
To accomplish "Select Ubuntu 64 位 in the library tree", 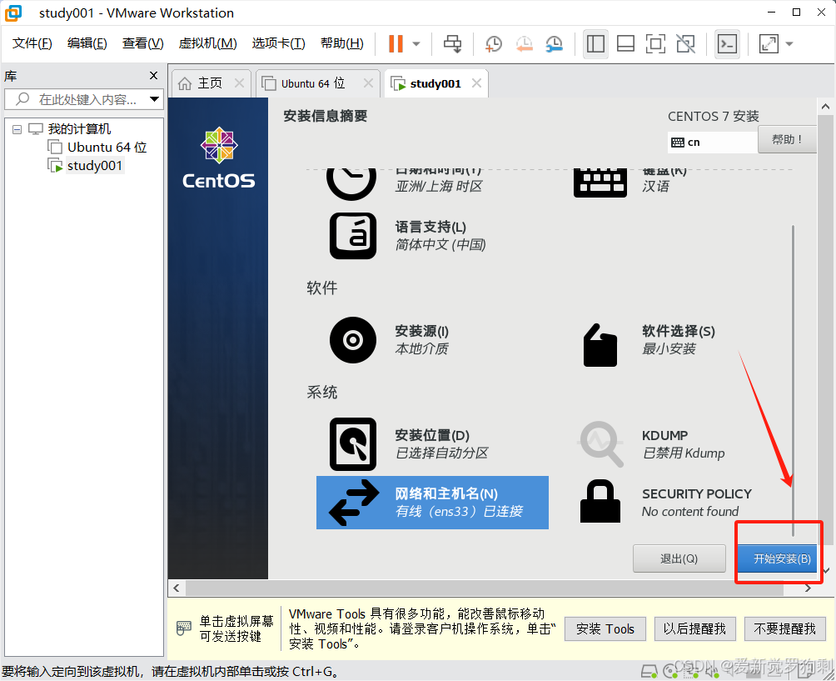I will click(x=97, y=147).
